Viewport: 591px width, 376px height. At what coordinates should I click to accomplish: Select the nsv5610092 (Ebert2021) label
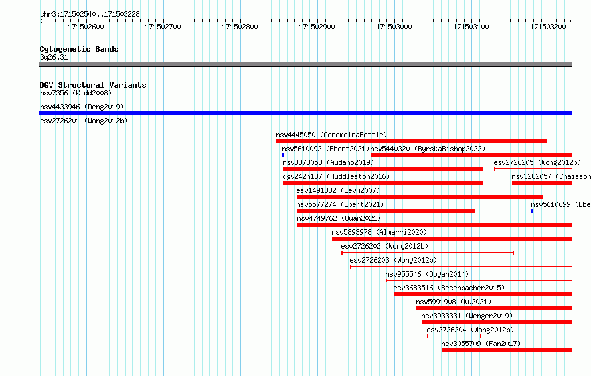325,149
